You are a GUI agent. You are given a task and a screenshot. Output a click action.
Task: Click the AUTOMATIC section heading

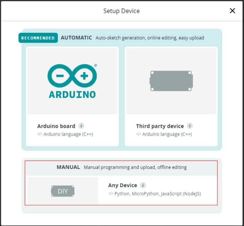point(76,38)
